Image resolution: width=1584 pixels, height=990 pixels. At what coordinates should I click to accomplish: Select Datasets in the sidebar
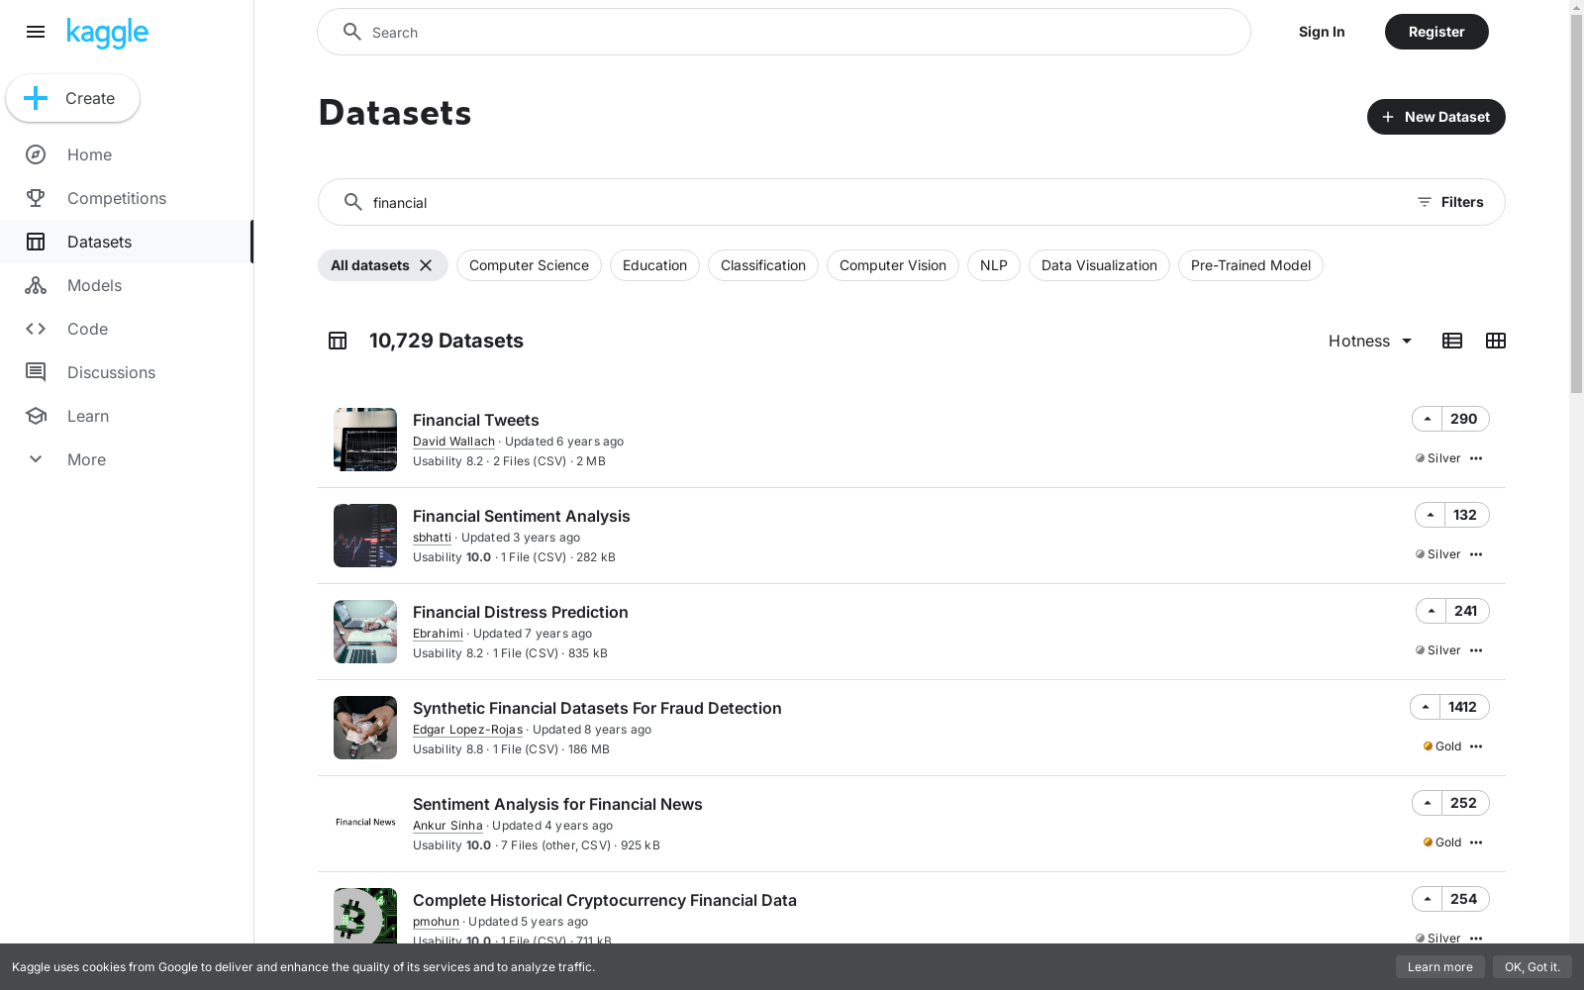tap(127, 242)
